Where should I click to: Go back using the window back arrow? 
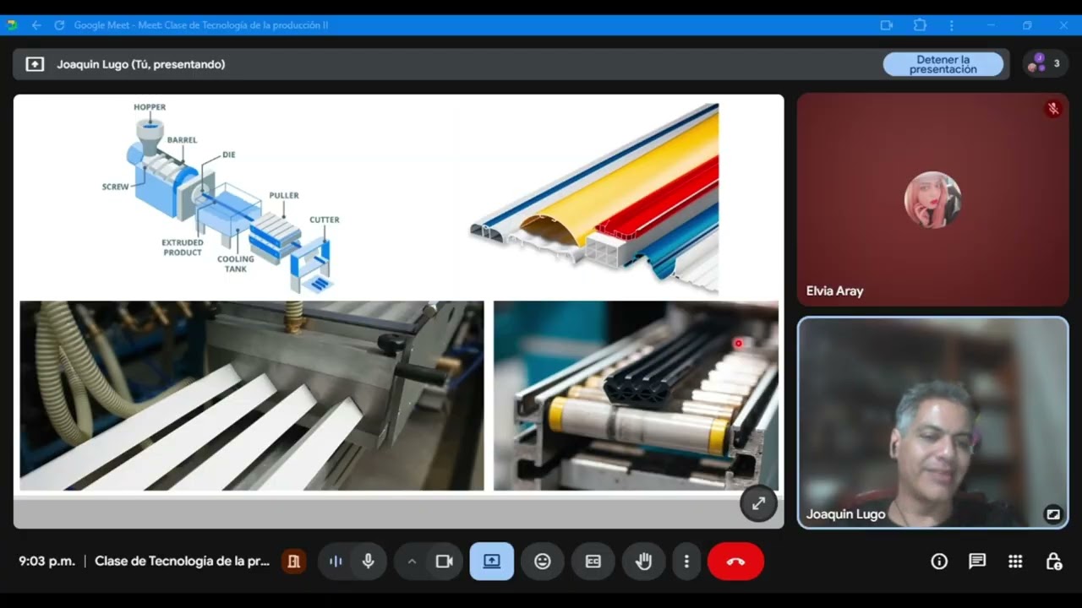pyautogui.click(x=36, y=25)
